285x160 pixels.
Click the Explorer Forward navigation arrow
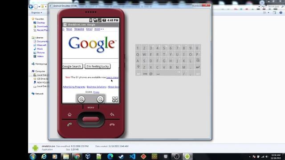pos(36,7)
